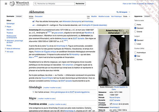
Task: Click the language translation icon beside 92 langues
Action: pyautogui.click(x=117, y=12)
